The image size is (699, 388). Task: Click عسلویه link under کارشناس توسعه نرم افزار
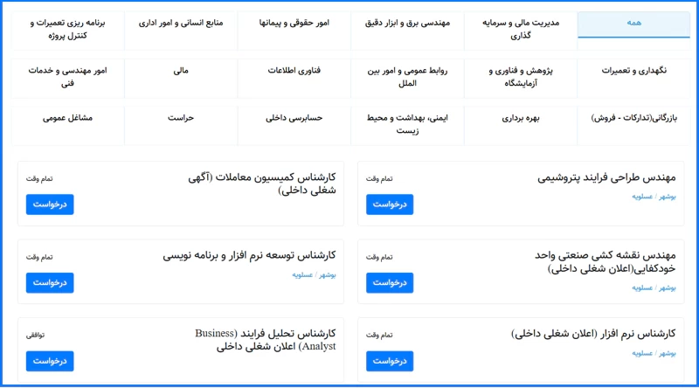click(302, 274)
